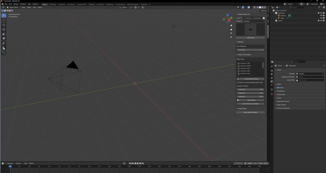Open the Options dropdown in viewport
Image resolution: width=326 pixels, height=173 pixels.
(264, 11)
